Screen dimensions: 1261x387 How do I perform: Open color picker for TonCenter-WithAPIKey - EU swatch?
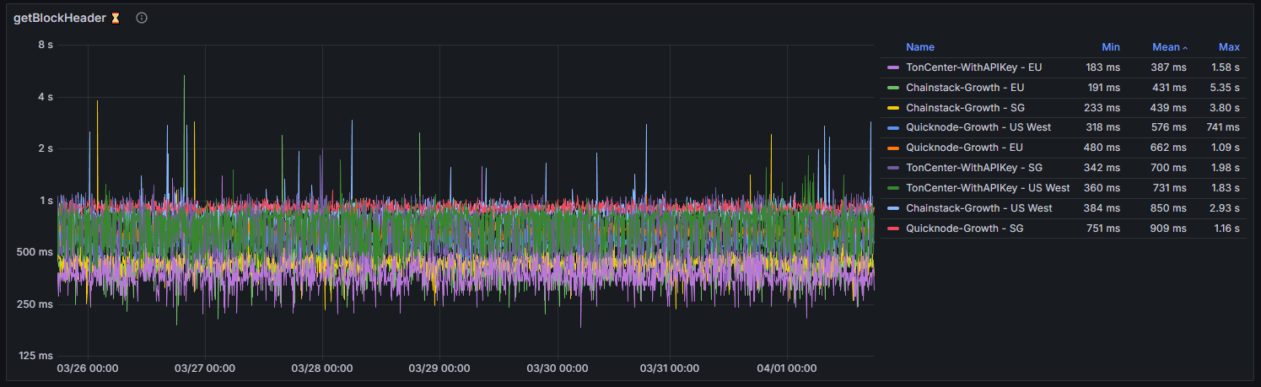pos(893,67)
